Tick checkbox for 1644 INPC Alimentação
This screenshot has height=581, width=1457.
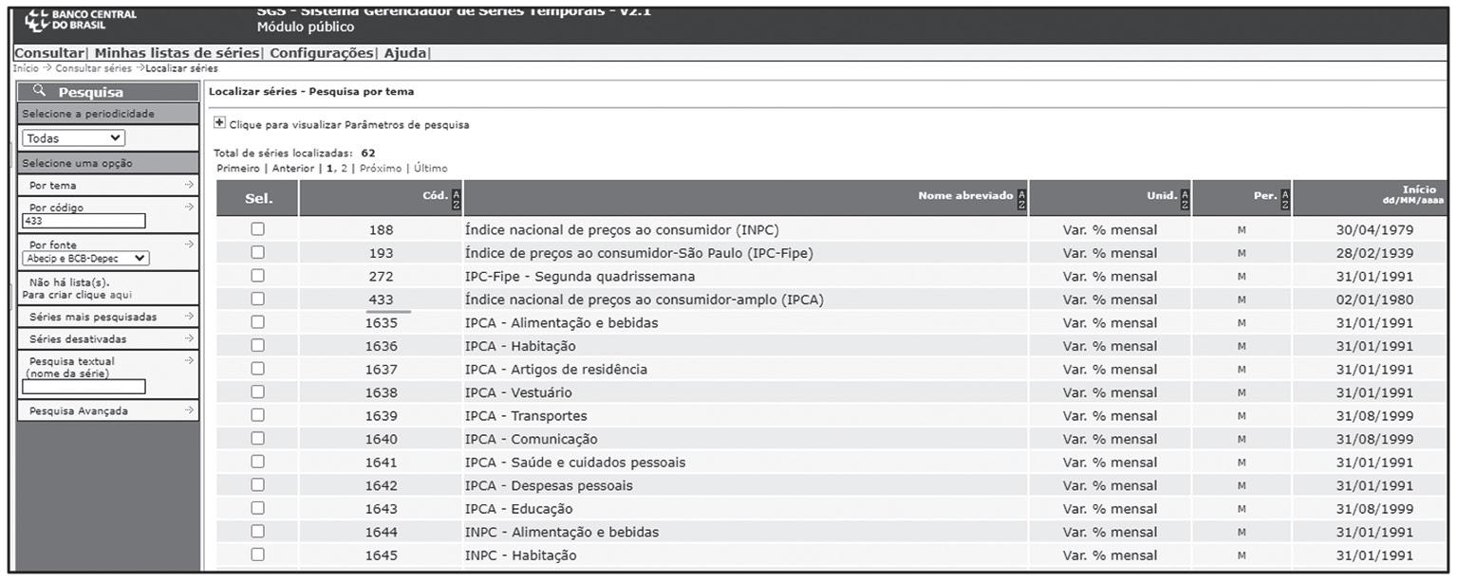[257, 531]
